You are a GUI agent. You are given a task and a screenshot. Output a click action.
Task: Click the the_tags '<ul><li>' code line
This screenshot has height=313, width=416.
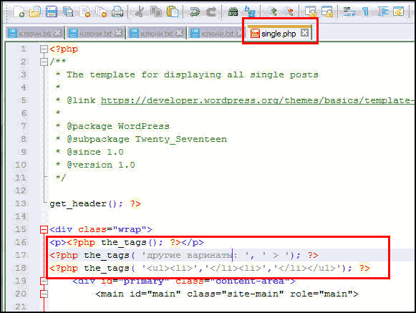click(x=210, y=268)
